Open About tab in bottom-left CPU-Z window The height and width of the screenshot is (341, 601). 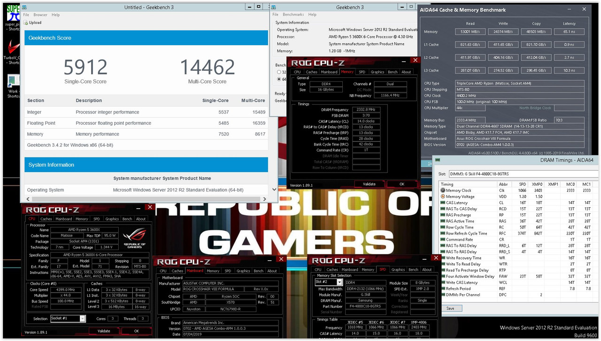click(141, 219)
